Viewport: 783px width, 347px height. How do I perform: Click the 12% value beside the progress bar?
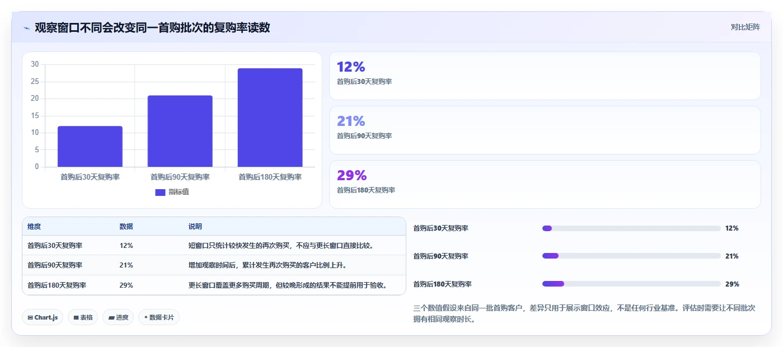[732, 228]
